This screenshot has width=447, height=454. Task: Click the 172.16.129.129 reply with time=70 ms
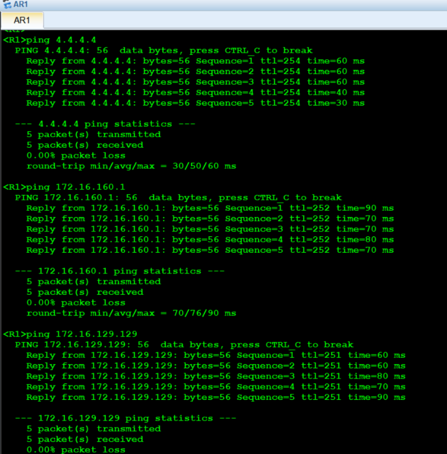coord(216,387)
